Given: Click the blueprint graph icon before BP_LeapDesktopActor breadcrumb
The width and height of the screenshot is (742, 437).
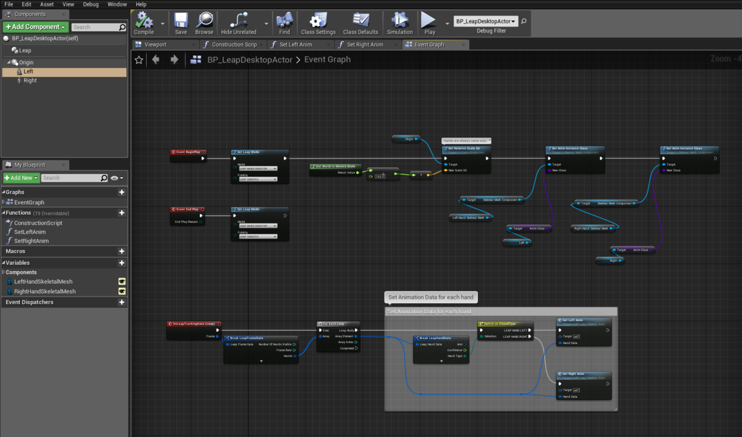Looking at the screenshot, I should tap(197, 59).
